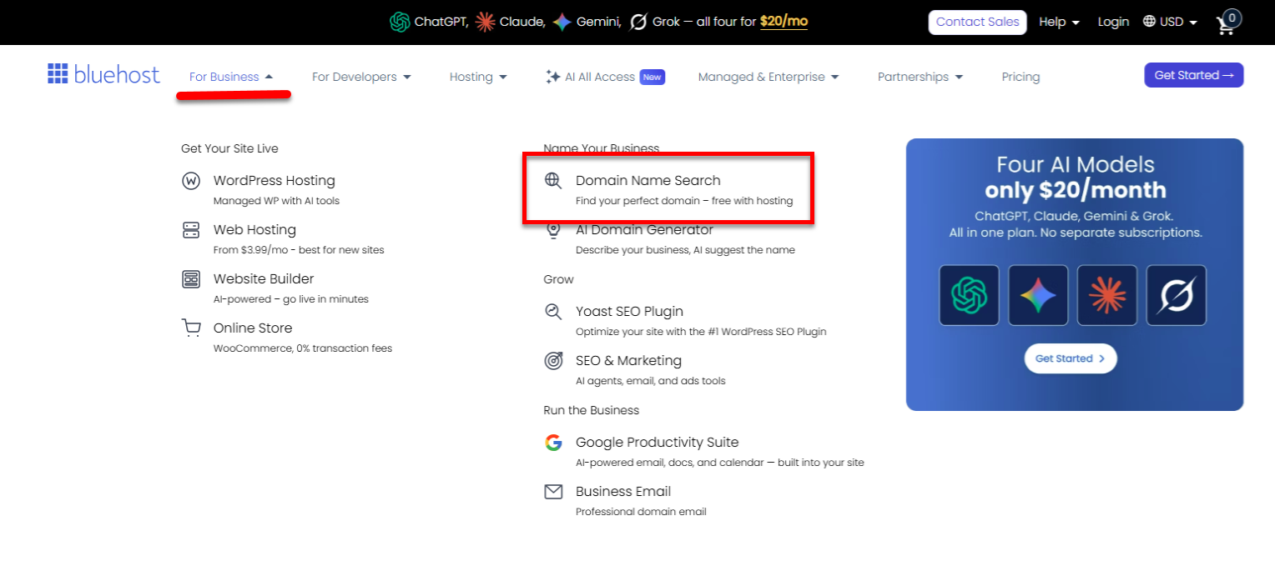Click the New badge next to AI All Access
Image resolution: width=1275 pixels, height=566 pixels.
pyautogui.click(x=653, y=77)
